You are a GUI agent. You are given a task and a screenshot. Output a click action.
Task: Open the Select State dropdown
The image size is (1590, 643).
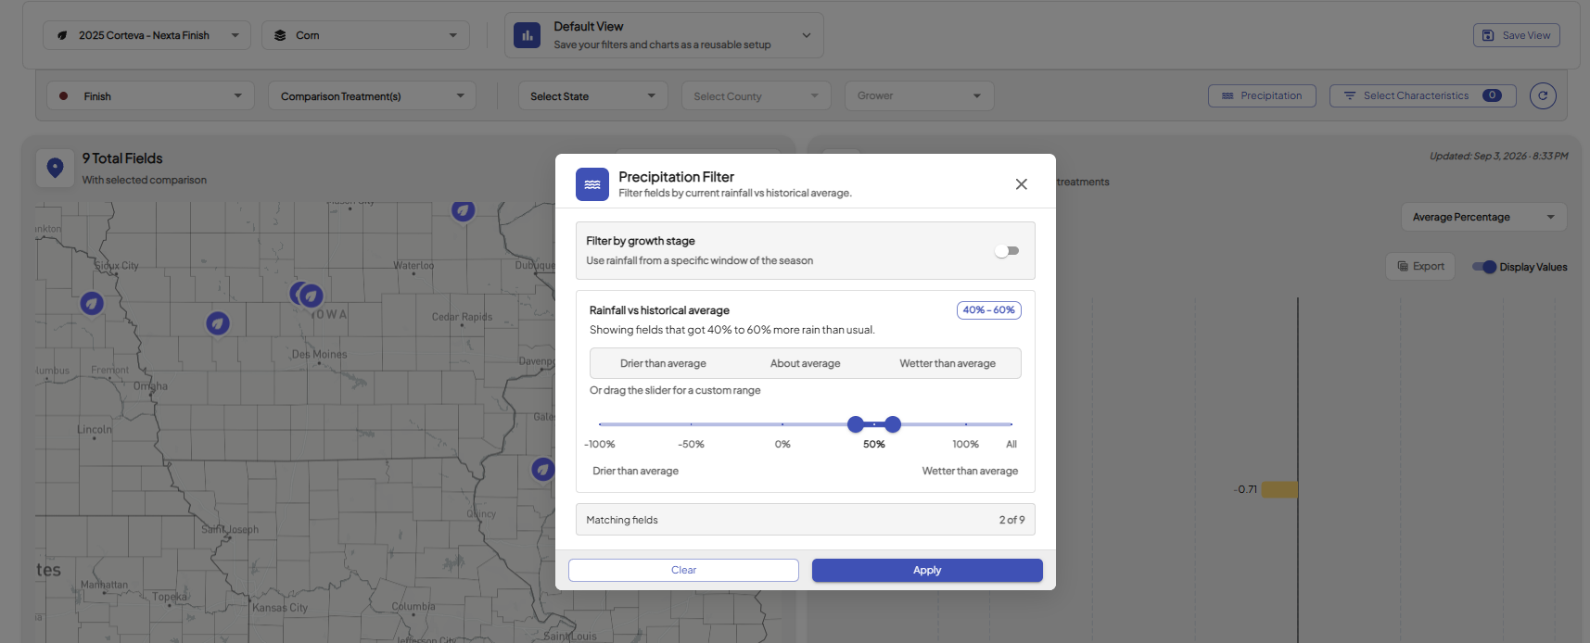click(x=593, y=96)
